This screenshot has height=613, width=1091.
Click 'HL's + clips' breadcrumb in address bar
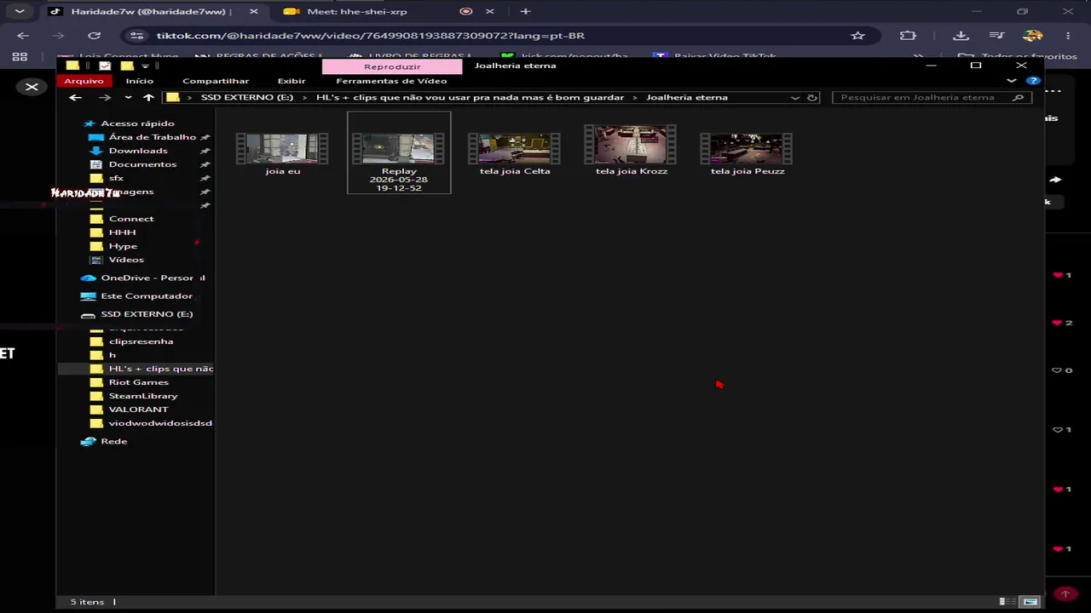pos(470,97)
